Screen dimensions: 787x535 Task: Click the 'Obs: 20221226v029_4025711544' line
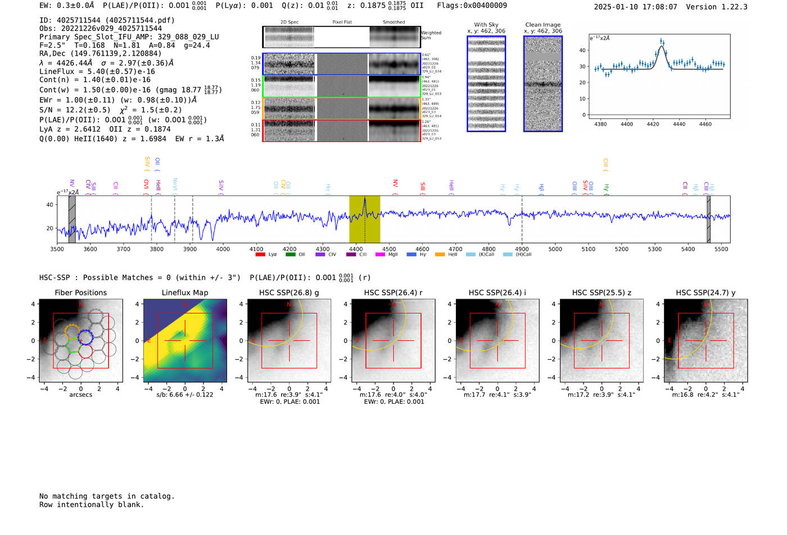pyautogui.click(x=101, y=29)
